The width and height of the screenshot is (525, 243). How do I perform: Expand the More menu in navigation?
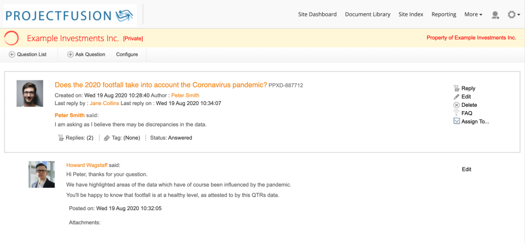pyautogui.click(x=473, y=14)
